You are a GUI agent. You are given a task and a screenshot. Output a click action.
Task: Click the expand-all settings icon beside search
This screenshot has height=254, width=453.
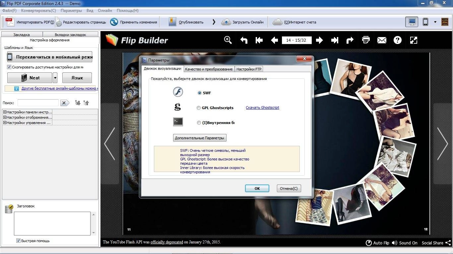78,103
